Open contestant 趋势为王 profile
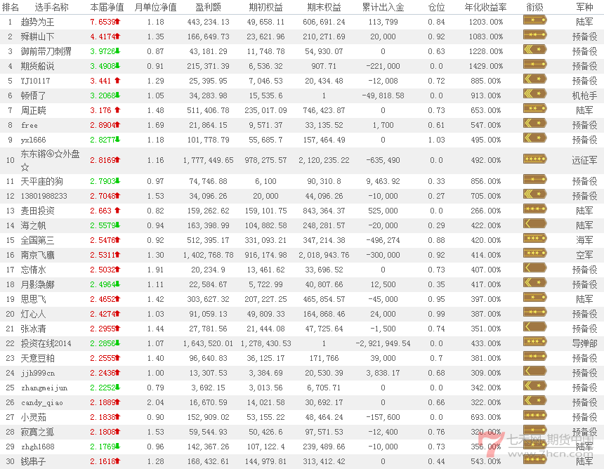 [x=37, y=22]
